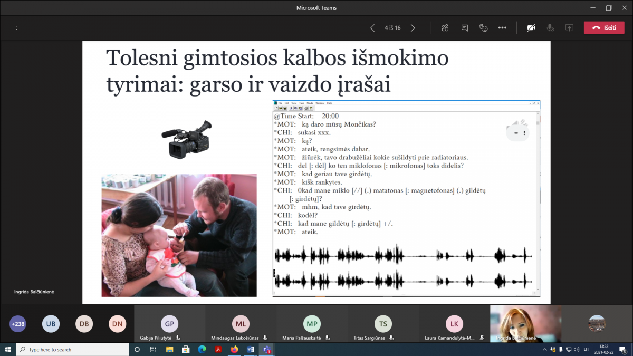The height and width of the screenshot is (356, 633).
Task: Go to the previous slide
Action: tap(372, 27)
